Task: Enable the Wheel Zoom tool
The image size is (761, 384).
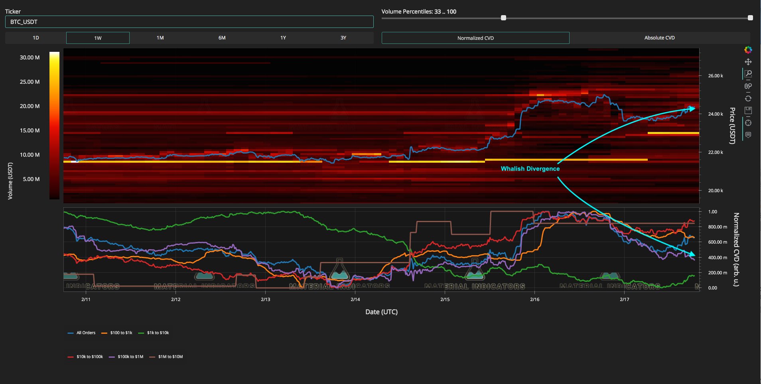Action: click(x=748, y=86)
